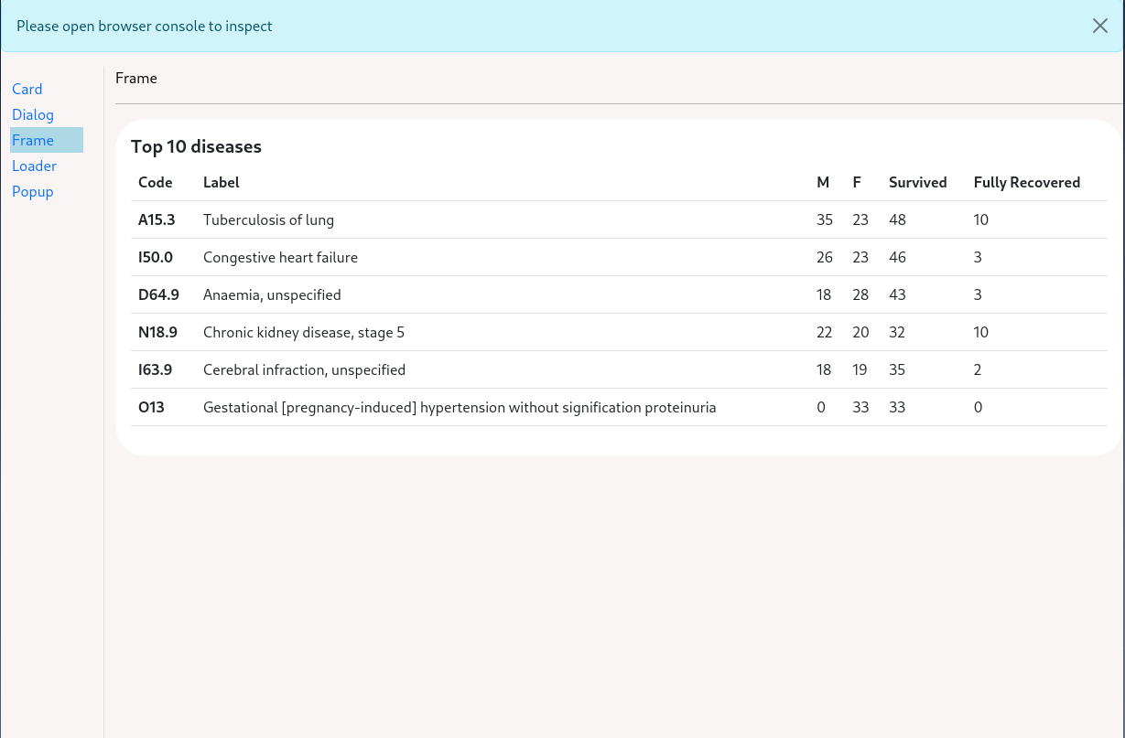Select the highlighted Frame sidebar link
Image resolution: width=1125 pixels, height=738 pixels.
(x=33, y=140)
